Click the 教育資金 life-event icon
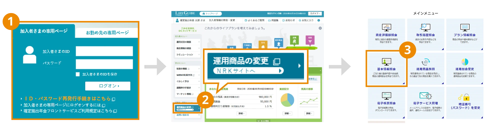The image size is (500, 133). pyautogui.click(x=279, y=43)
